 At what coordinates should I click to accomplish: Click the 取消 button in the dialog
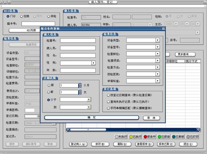coord(151,118)
